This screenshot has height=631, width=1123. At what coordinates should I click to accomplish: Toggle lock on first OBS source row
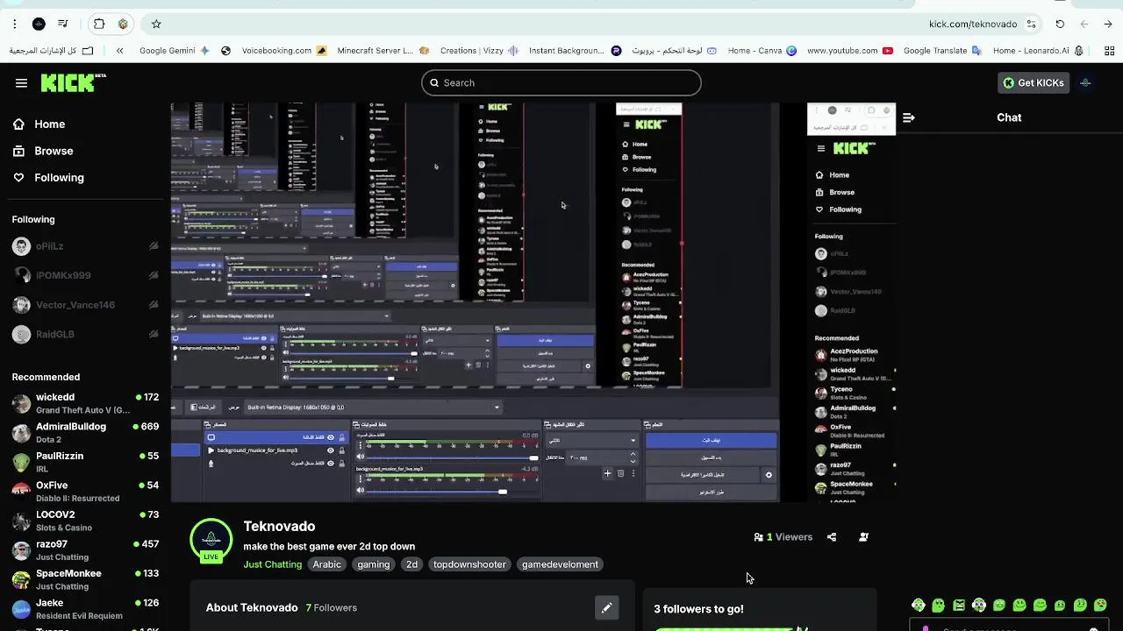point(342,437)
